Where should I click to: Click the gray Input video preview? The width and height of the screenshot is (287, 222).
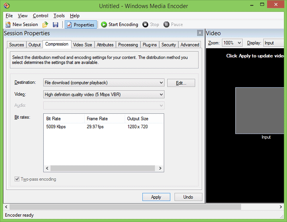(259, 110)
